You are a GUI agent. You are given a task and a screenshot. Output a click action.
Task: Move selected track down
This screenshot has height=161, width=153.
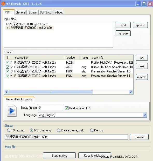pyautogui.click(x=142, y=66)
